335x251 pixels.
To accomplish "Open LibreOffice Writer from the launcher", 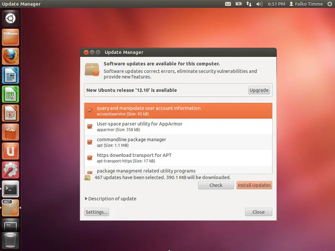I will (10, 75).
